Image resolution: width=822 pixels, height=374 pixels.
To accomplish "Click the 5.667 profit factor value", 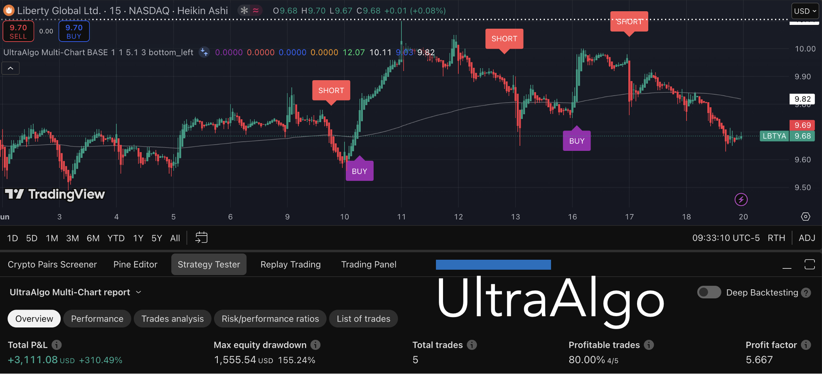I will coord(759,360).
